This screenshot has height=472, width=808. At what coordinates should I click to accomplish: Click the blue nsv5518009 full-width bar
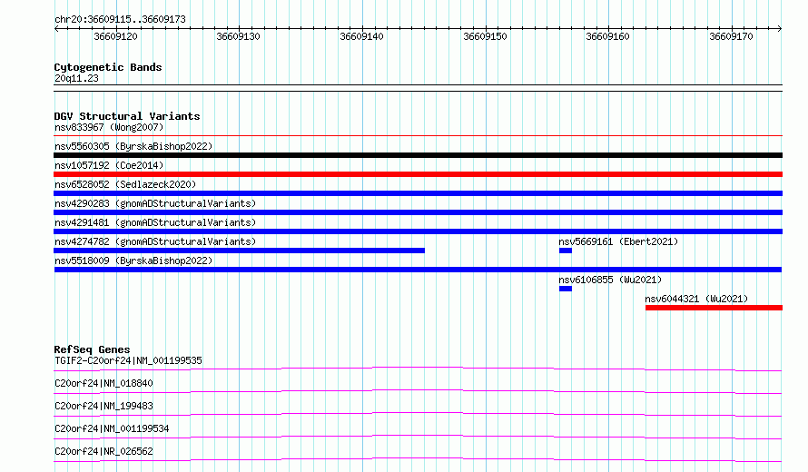click(x=418, y=270)
